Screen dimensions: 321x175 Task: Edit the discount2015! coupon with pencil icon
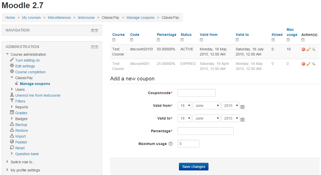[x=309, y=49]
